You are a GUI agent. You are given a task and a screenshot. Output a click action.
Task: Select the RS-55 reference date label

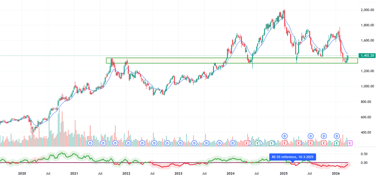click(x=292, y=157)
